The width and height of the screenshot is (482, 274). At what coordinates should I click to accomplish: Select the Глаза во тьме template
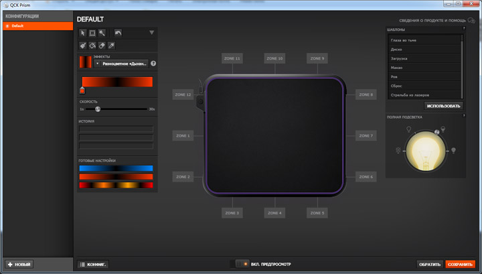coord(424,40)
